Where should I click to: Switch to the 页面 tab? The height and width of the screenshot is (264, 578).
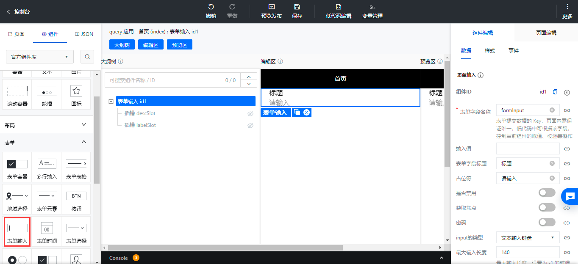[17, 34]
